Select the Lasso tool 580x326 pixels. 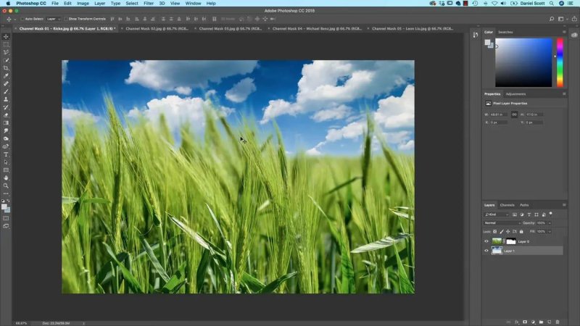click(6, 52)
